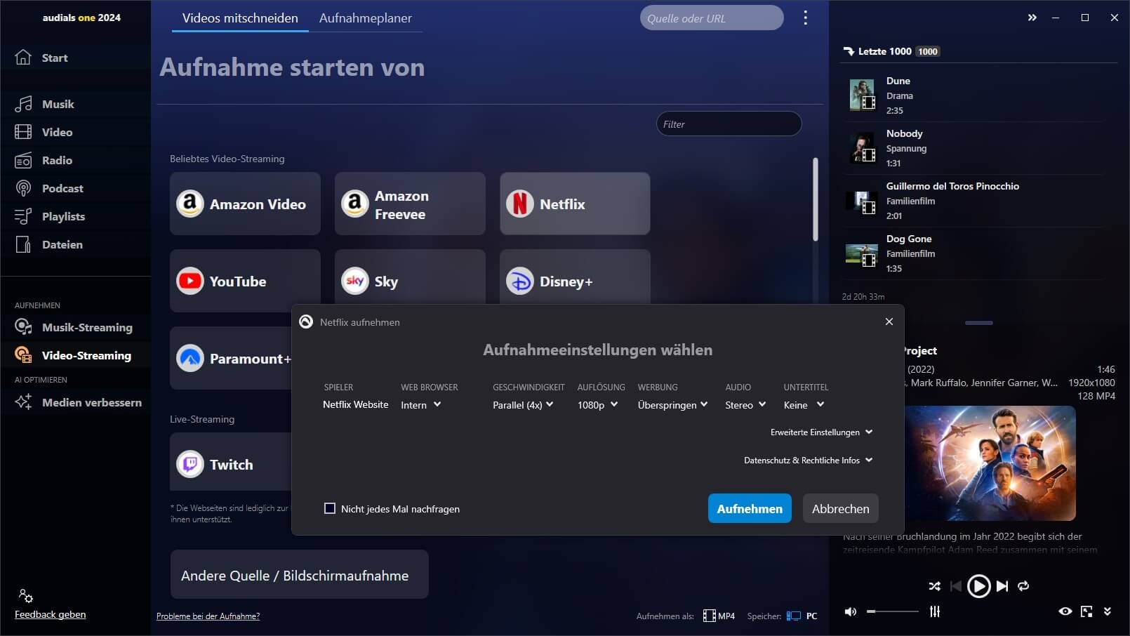1130x636 pixels.
Task: Click the 'Quelle oder URL' input field
Action: 711,18
